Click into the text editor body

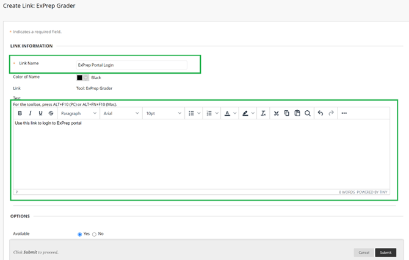(201, 154)
